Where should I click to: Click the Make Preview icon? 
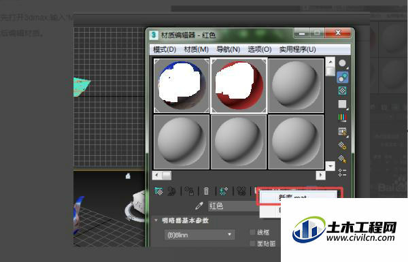[x=343, y=131]
